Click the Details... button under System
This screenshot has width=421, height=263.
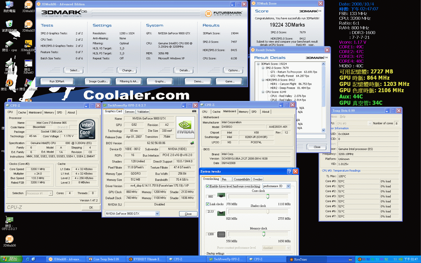185,70
